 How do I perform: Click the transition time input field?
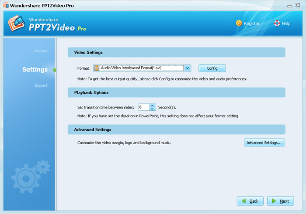pos(144,107)
